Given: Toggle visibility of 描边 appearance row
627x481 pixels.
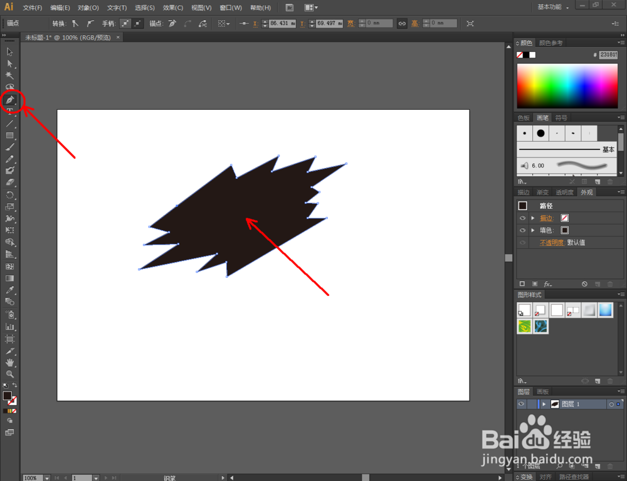Looking at the screenshot, I should point(522,218).
